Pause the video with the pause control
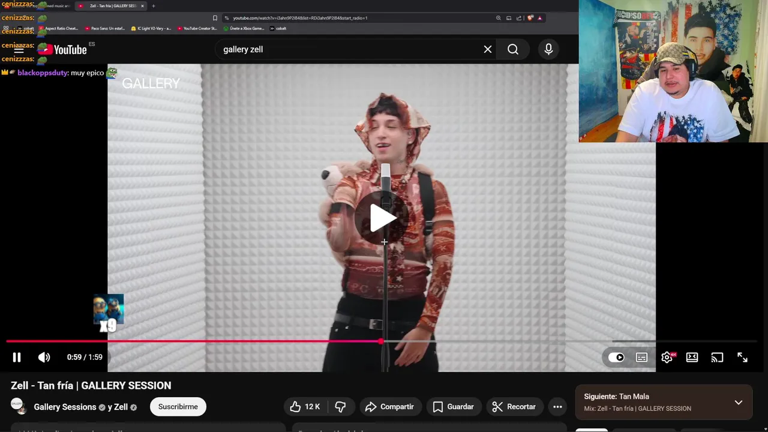768x432 pixels. pos(17,357)
